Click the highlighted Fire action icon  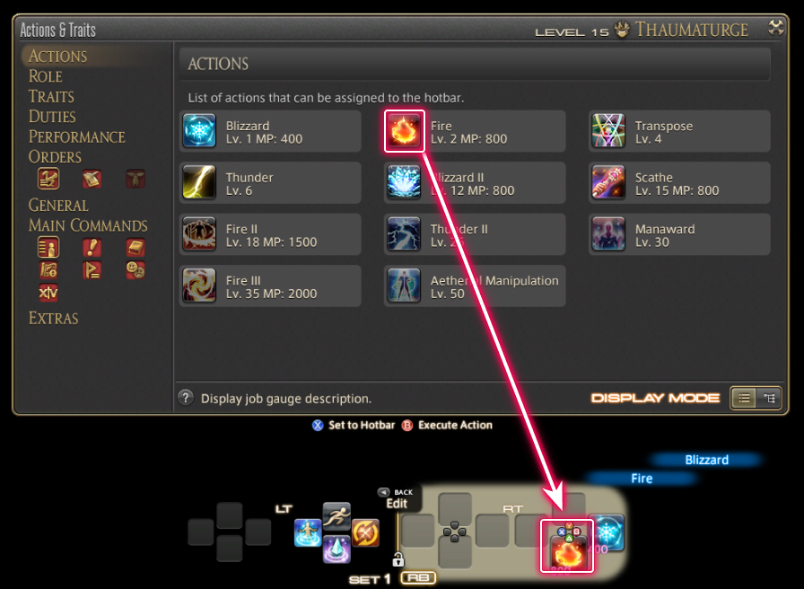[404, 131]
